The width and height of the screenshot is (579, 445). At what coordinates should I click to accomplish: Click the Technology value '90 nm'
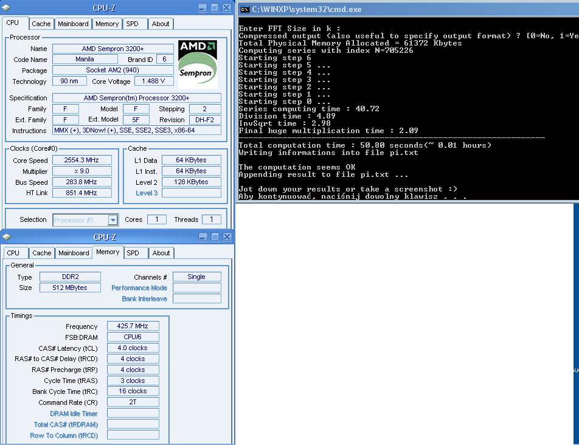point(69,81)
